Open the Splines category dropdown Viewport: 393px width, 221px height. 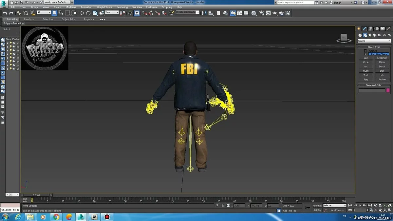[x=374, y=41]
